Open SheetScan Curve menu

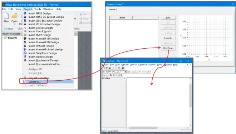[x=160, y=65]
